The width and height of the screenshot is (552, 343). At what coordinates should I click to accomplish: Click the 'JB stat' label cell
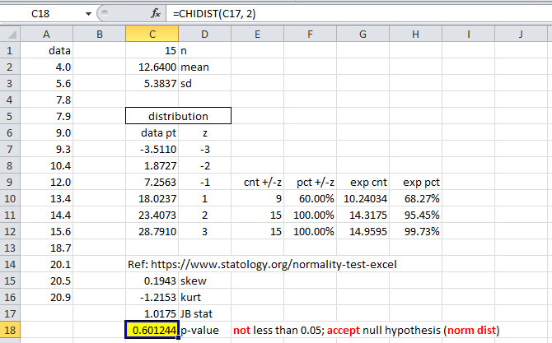coord(205,313)
